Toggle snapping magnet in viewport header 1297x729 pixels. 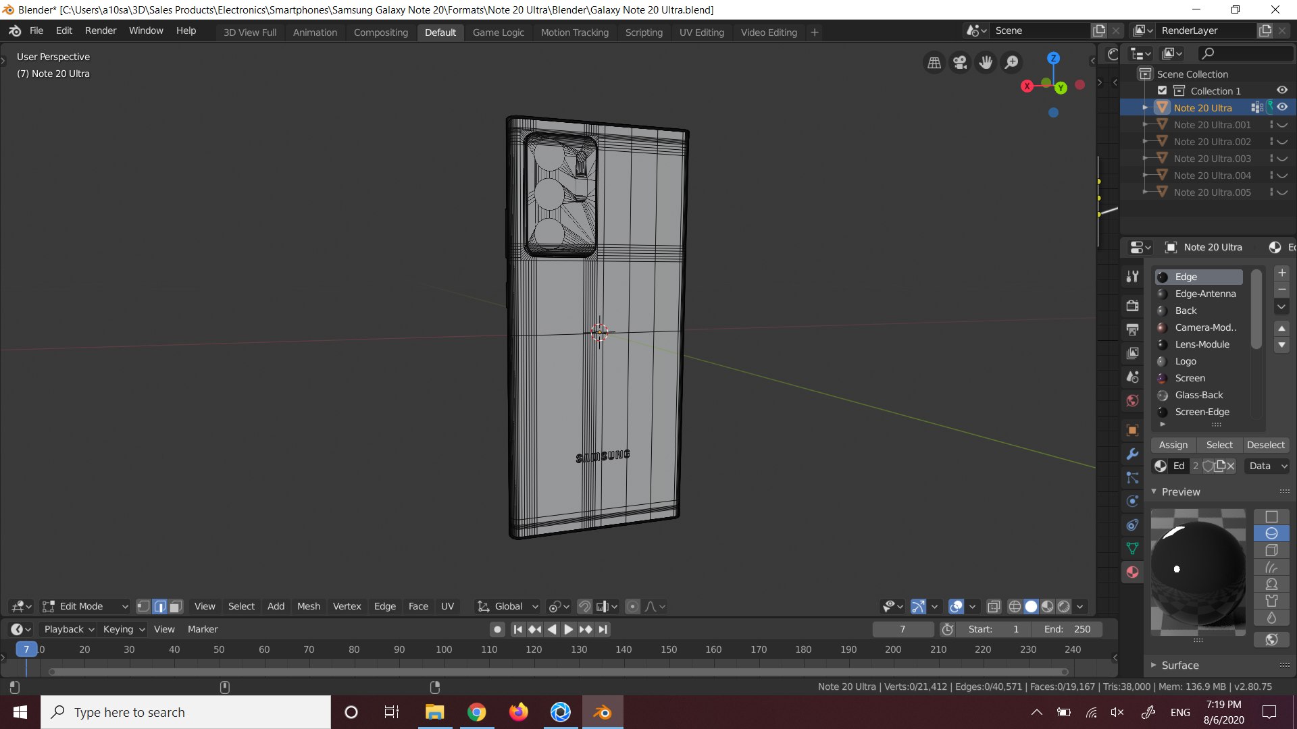(x=584, y=606)
